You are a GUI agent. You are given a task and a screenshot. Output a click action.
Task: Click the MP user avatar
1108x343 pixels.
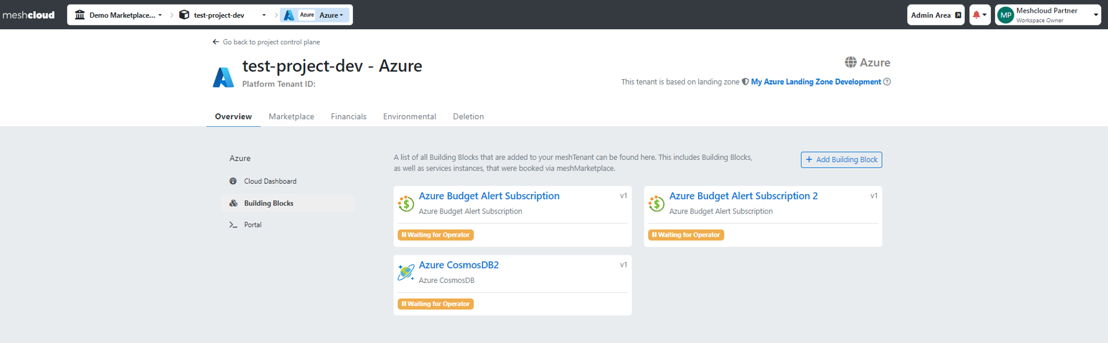[1006, 15]
